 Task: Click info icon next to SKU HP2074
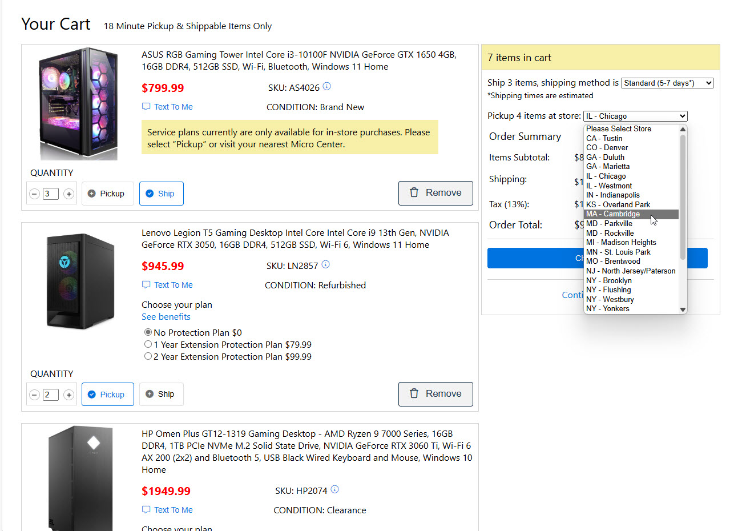click(335, 490)
